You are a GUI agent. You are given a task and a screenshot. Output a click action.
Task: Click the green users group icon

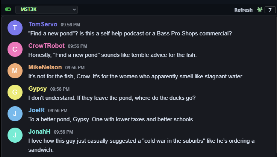tap(260, 9)
